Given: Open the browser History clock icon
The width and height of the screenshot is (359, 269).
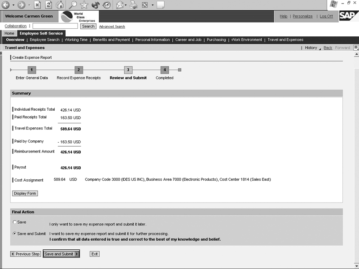Looking at the screenshot, I should click(106, 4).
